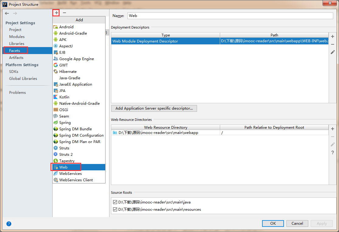Viewport: 339px width, 232px height.
Task: Add a deployment descriptor with plus icon
Action: (333, 36)
